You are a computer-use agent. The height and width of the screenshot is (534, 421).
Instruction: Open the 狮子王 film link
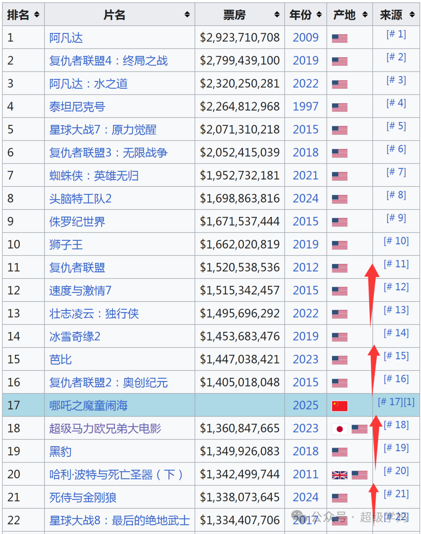(66, 245)
